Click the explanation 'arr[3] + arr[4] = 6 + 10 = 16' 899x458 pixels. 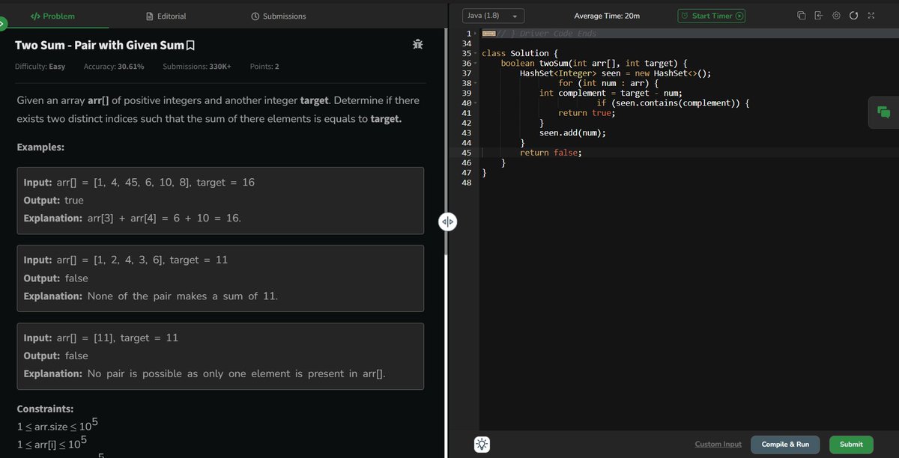[164, 219]
